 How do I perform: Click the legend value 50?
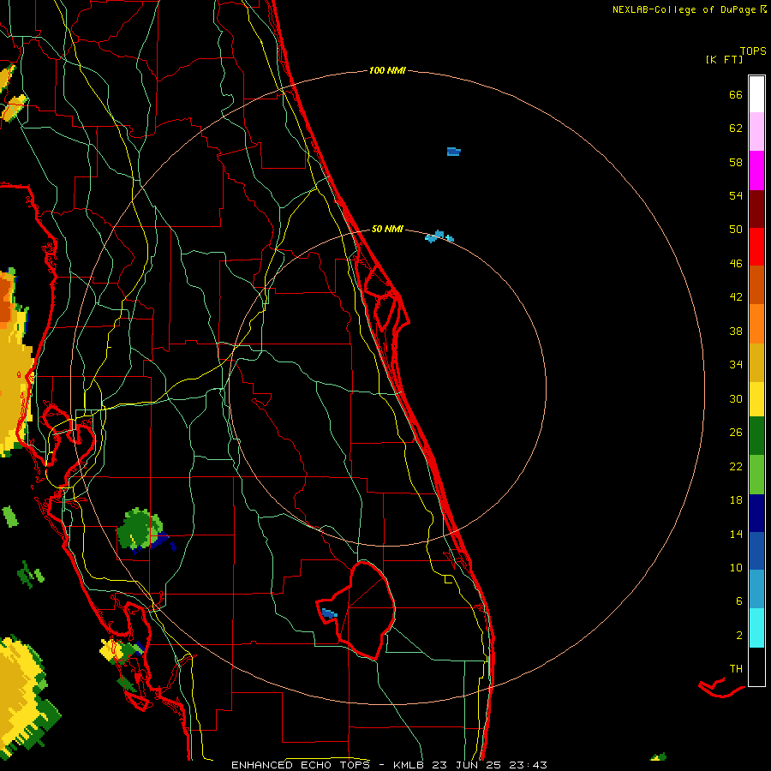(736, 230)
